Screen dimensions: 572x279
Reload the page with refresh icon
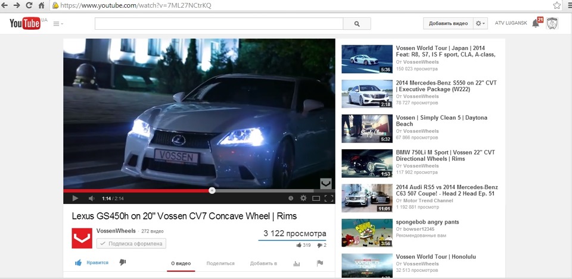[29, 5]
